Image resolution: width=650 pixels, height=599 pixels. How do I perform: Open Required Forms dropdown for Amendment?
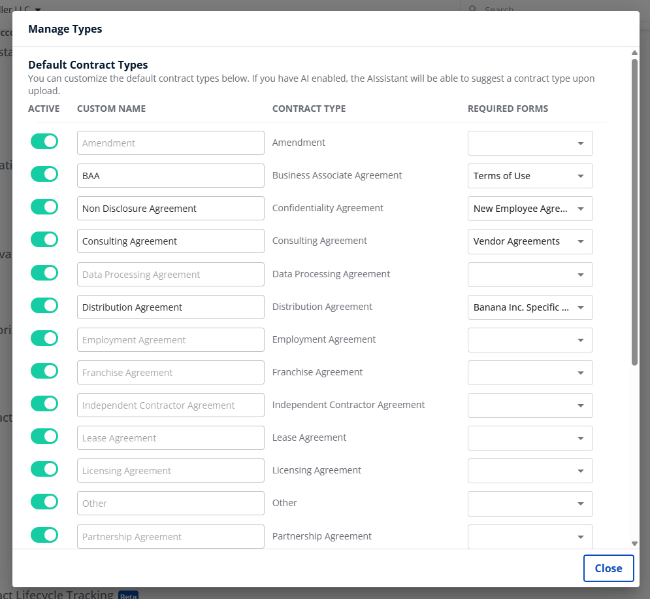pos(530,143)
